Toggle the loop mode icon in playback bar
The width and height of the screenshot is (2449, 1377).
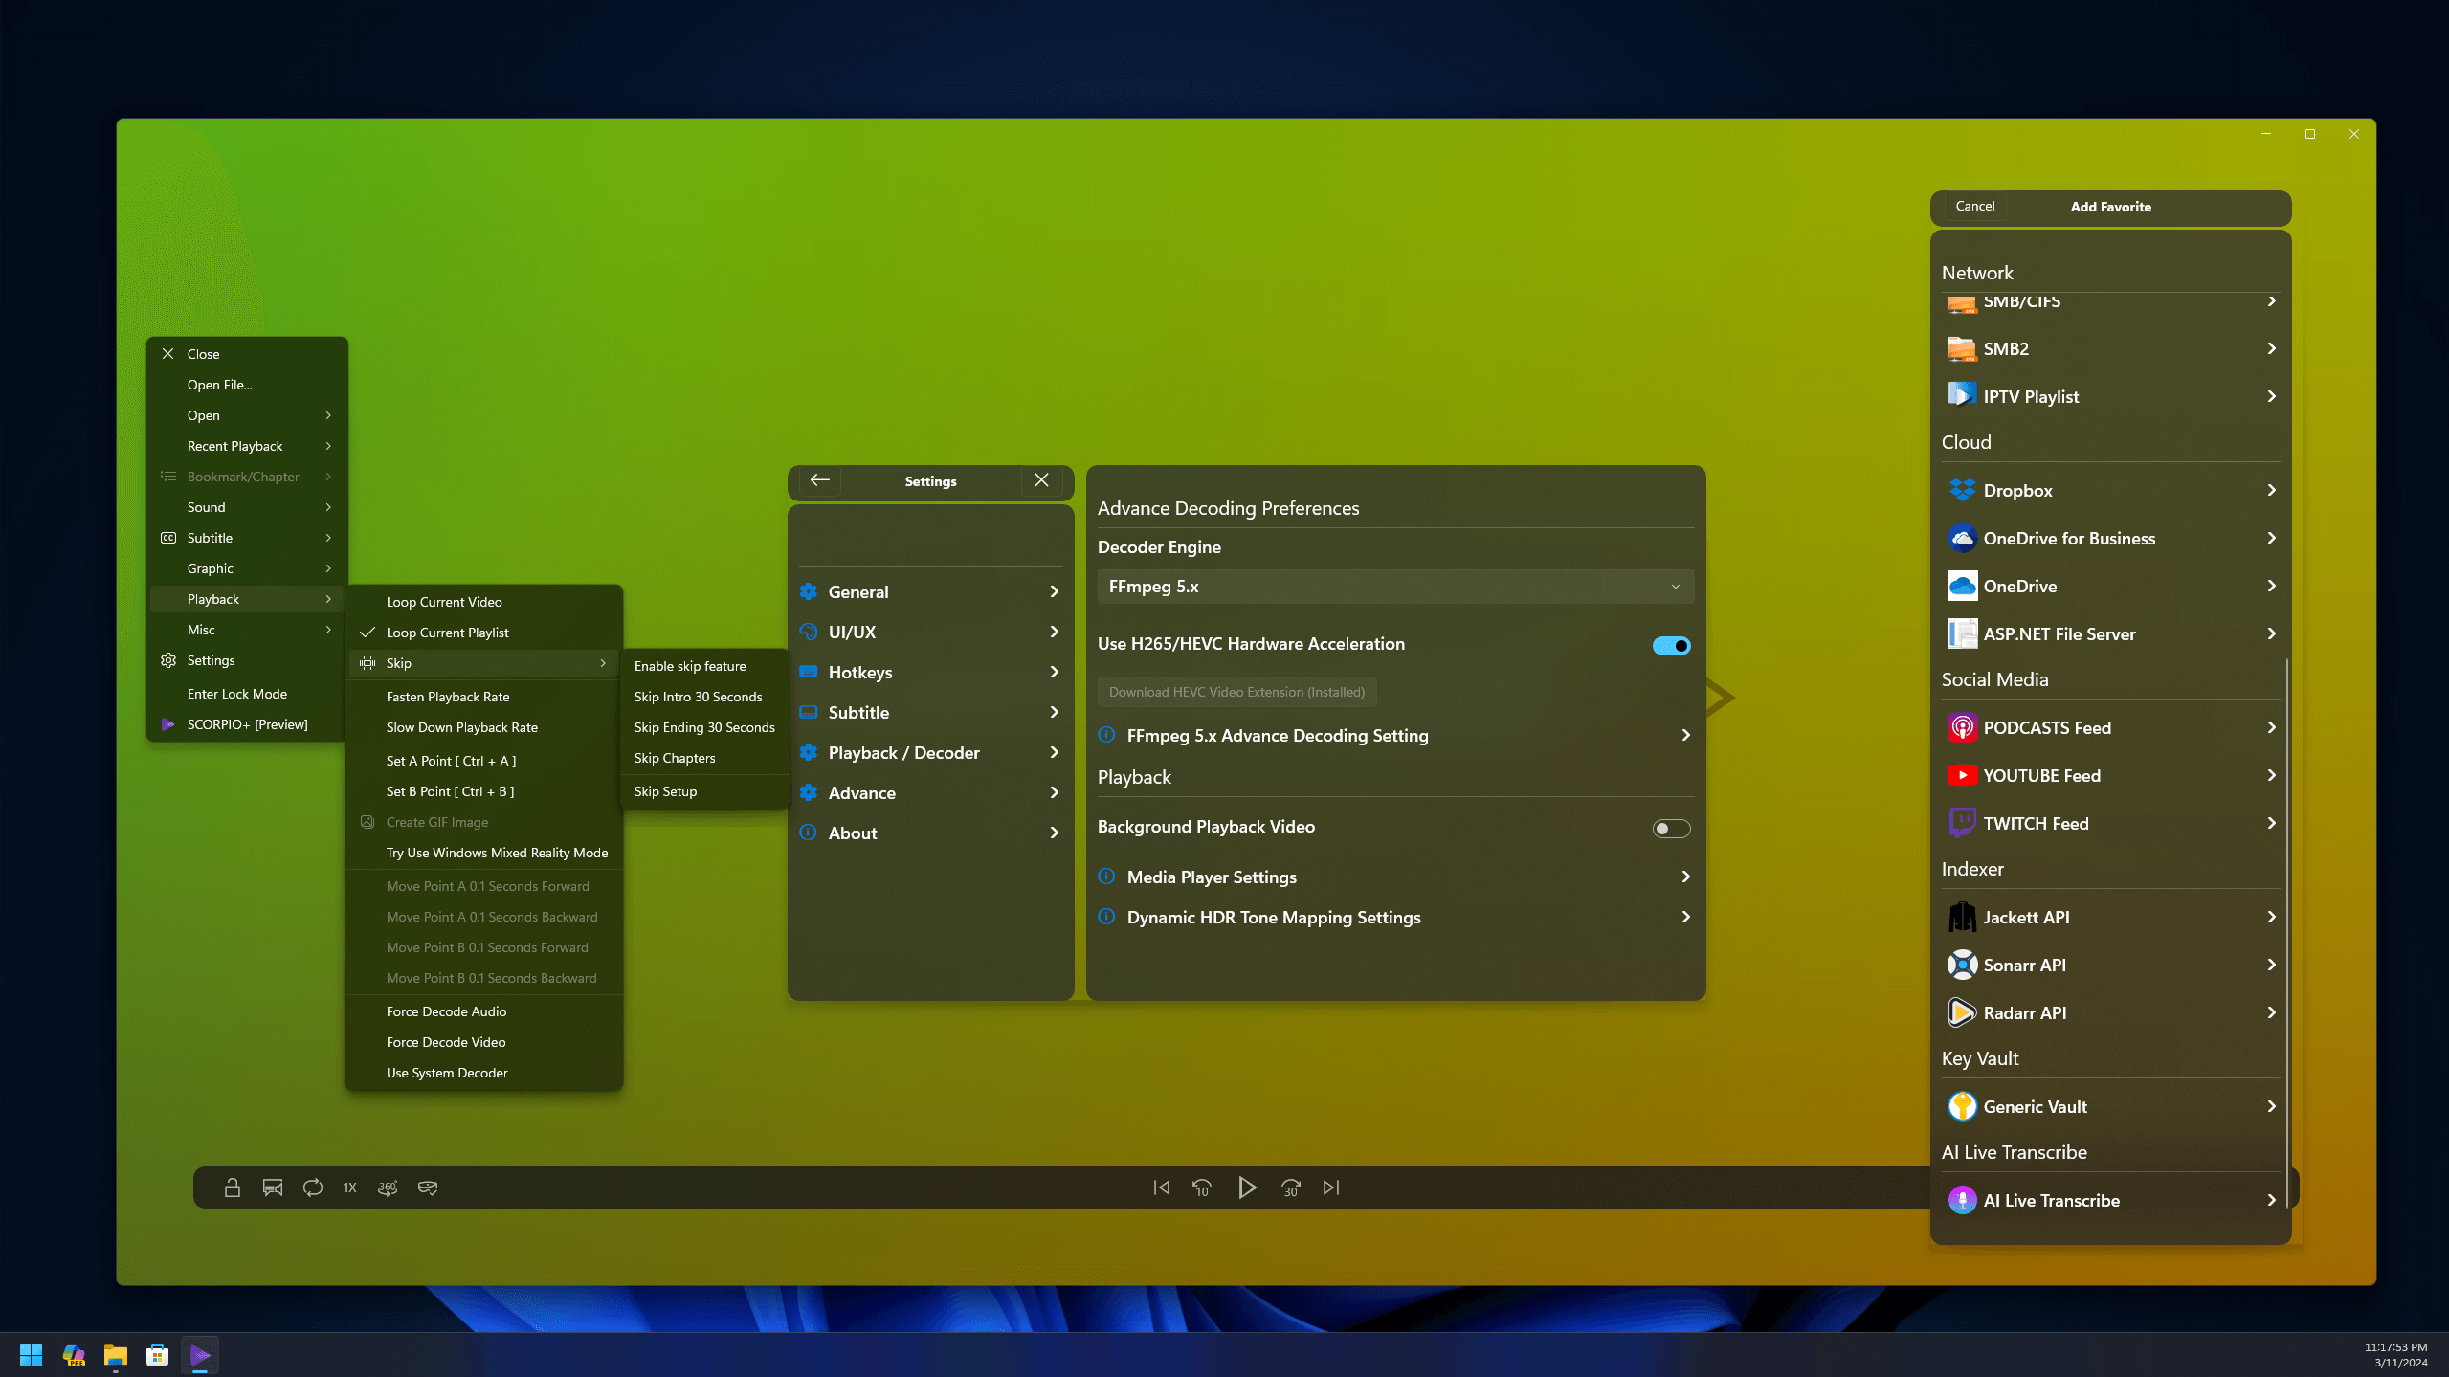click(x=312, y=1187)
